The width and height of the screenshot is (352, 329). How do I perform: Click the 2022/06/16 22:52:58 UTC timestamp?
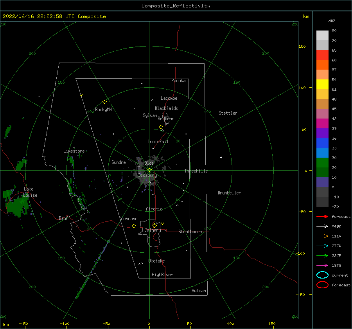point(39,16)
